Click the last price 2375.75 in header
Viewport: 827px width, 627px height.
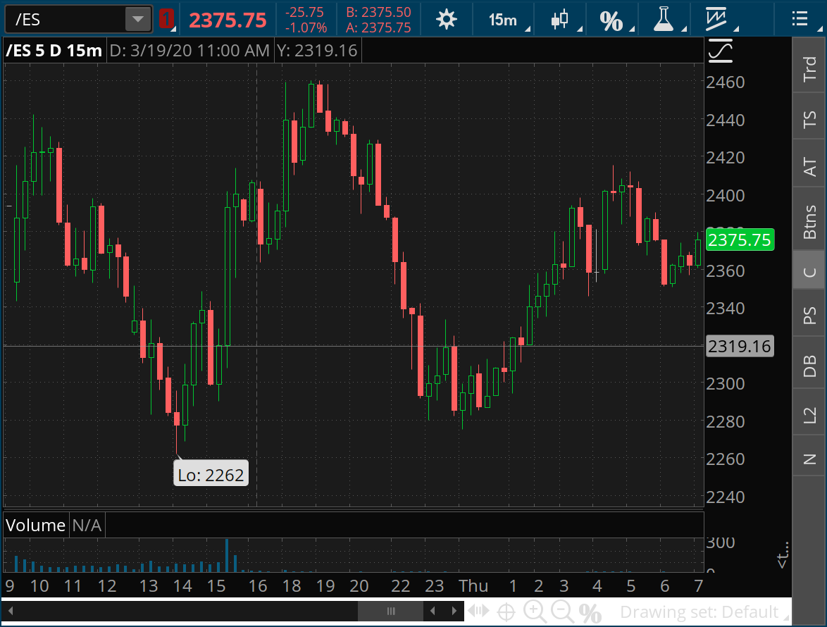(x=228, y=20)
